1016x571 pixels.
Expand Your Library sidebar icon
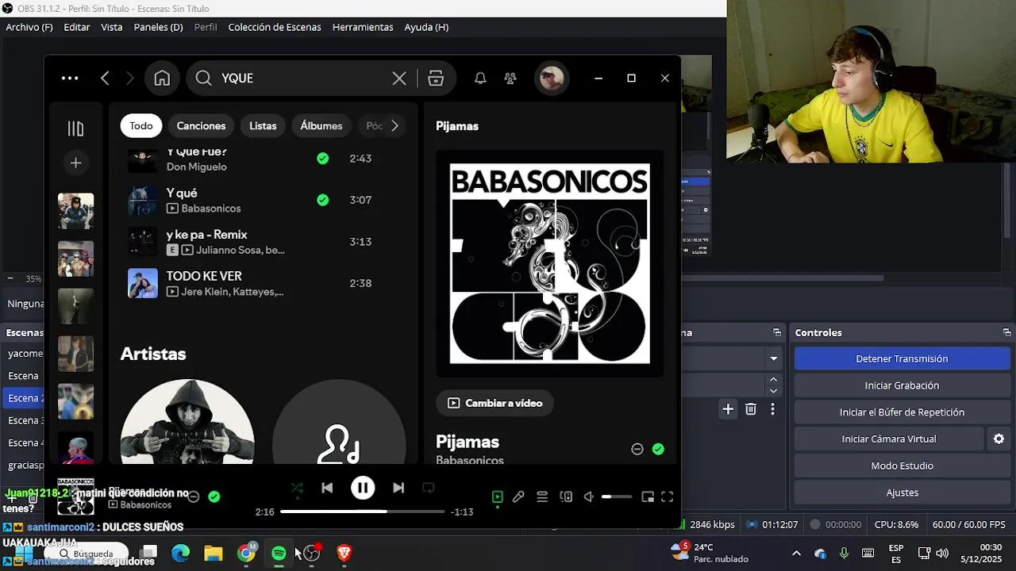point(75,128)
